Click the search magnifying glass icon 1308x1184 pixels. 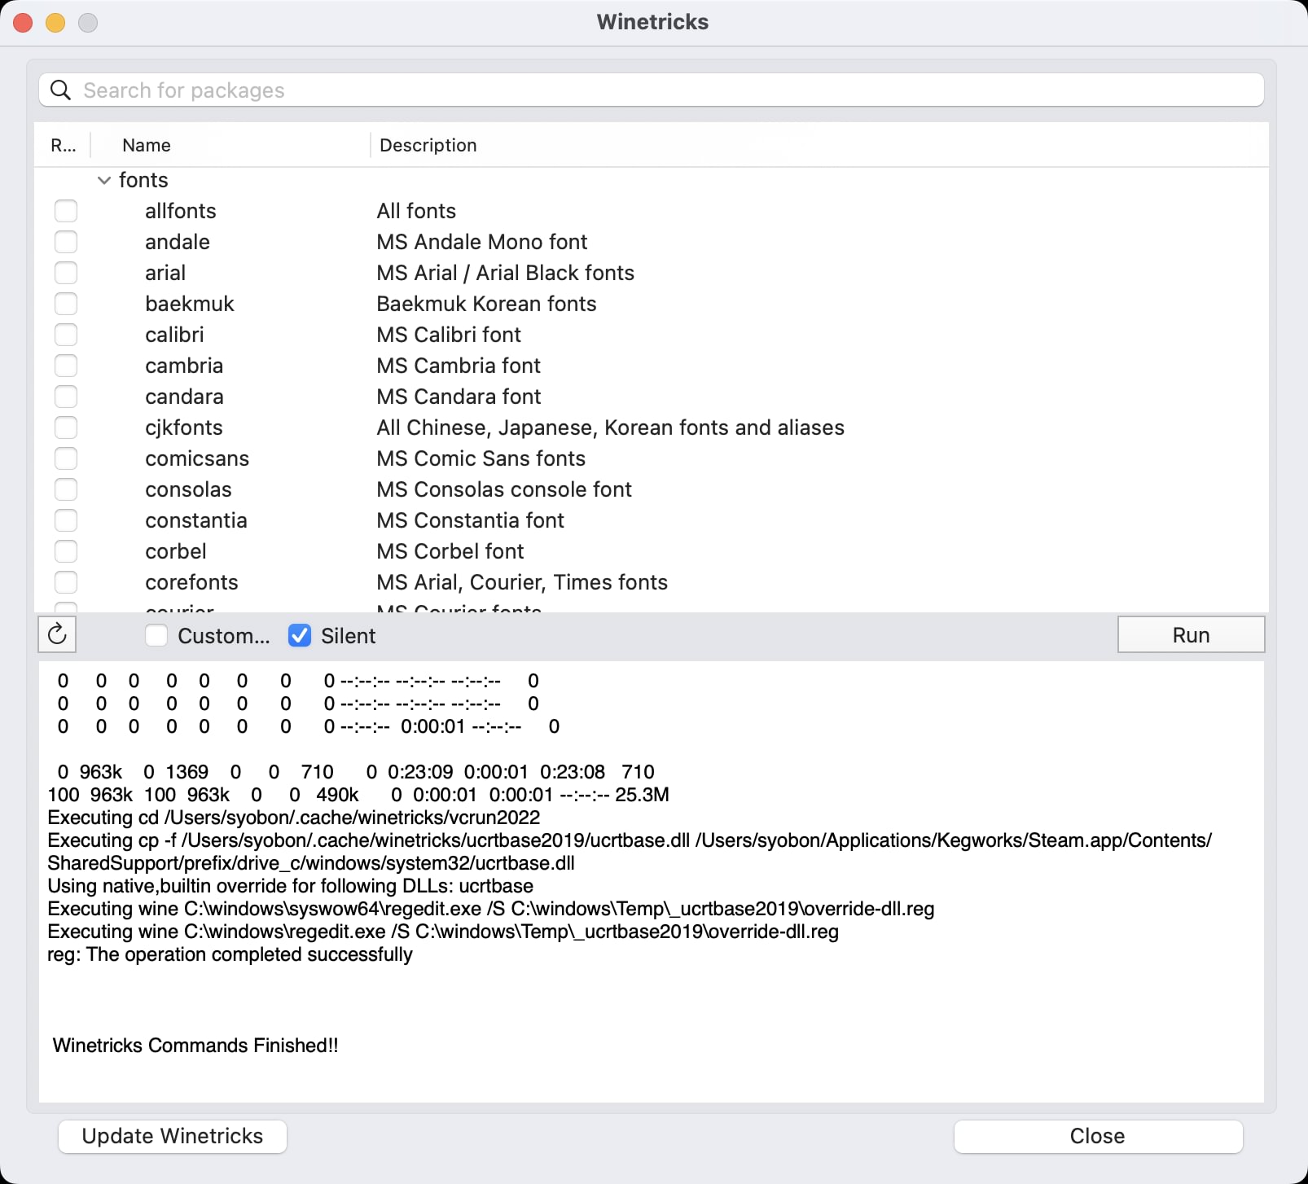tap(61, 90)
